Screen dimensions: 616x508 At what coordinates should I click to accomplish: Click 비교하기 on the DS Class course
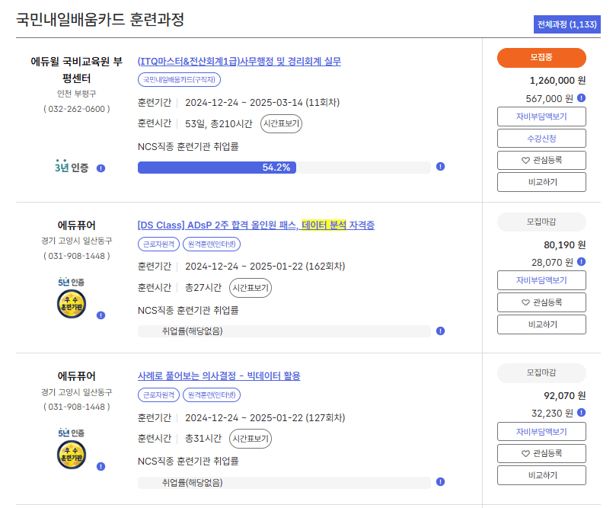(x=540, y=324)
